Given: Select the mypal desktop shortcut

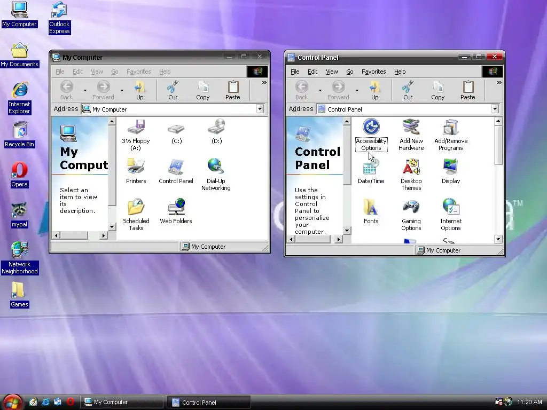Looking at the screenshot, I should [x=19, y=215].
